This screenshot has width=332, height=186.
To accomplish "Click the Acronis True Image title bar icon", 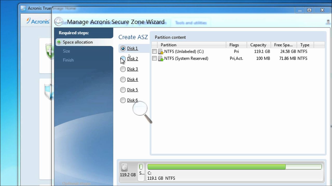I will [x=23, y=8].
